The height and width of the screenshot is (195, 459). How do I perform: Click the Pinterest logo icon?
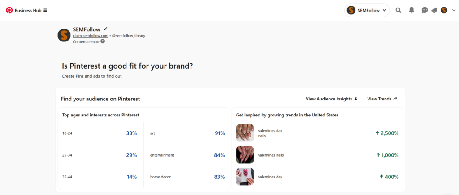[9, 10]
